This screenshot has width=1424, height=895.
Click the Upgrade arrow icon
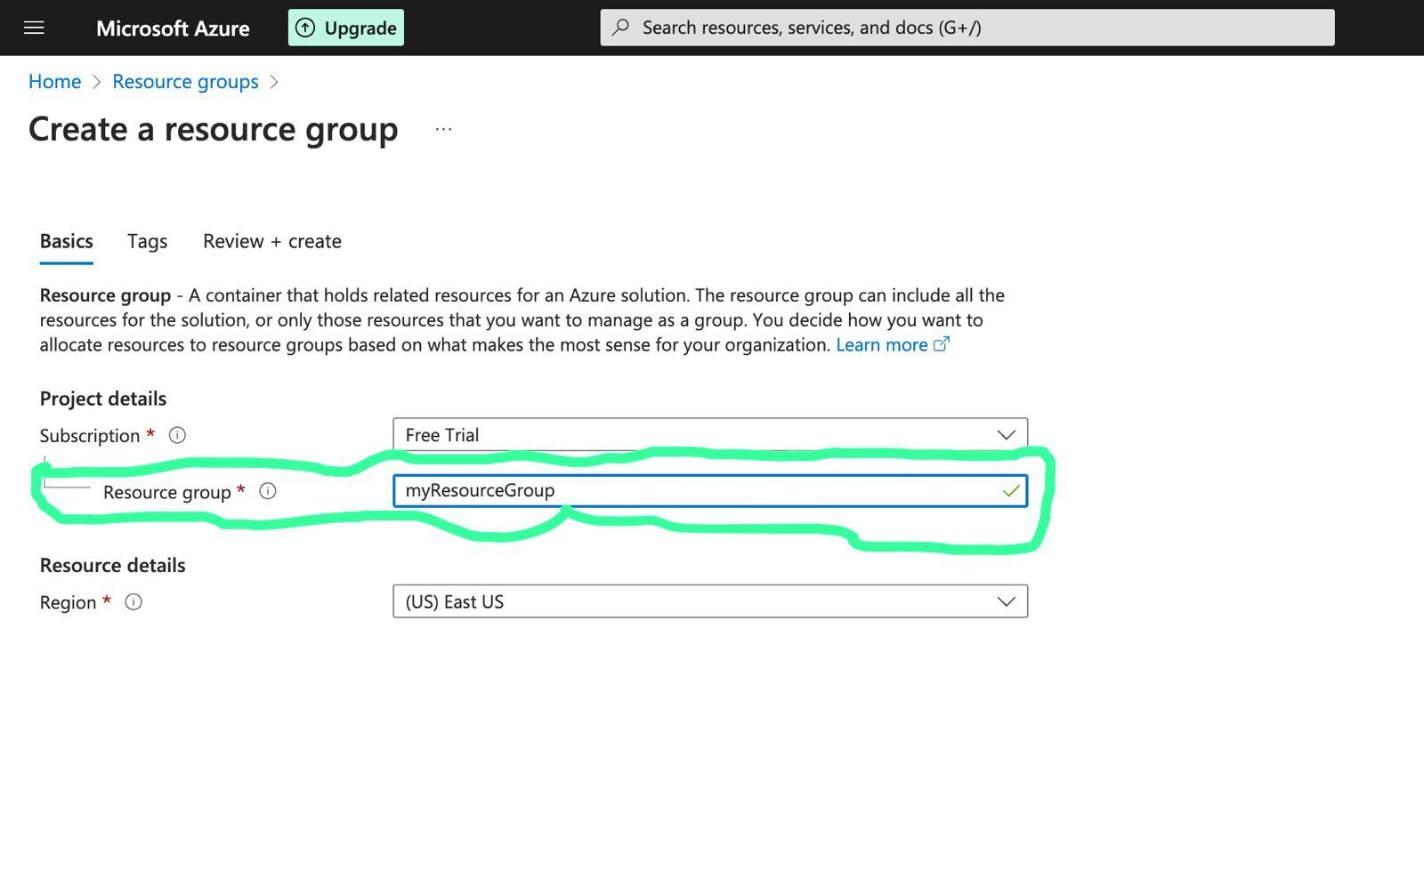(x=305, y=28)
